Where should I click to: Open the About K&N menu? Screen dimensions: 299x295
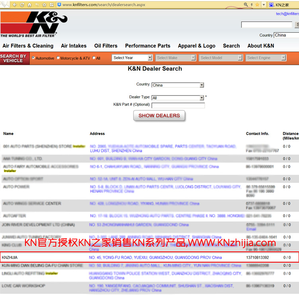(x=261, y=46)
